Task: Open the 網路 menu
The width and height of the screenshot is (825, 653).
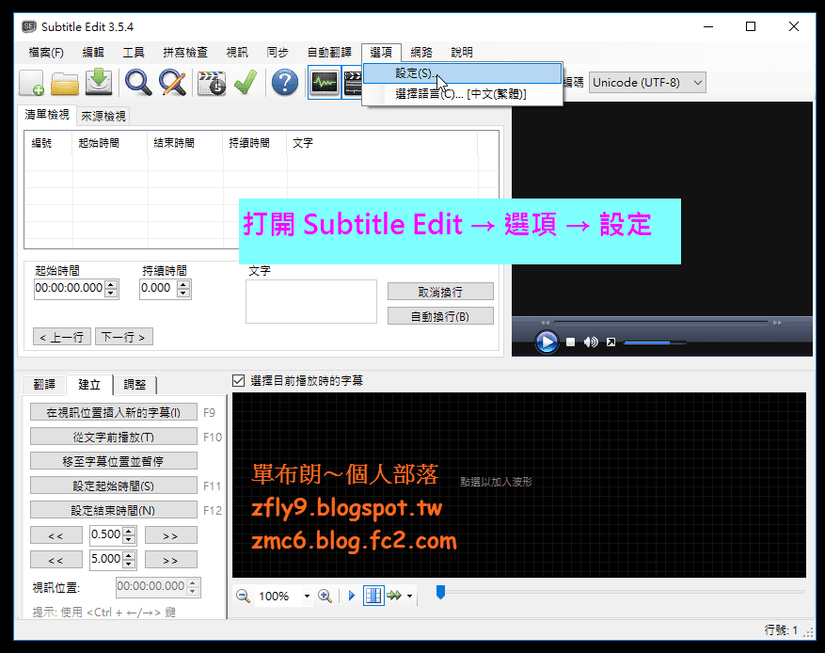Action: 420,52
